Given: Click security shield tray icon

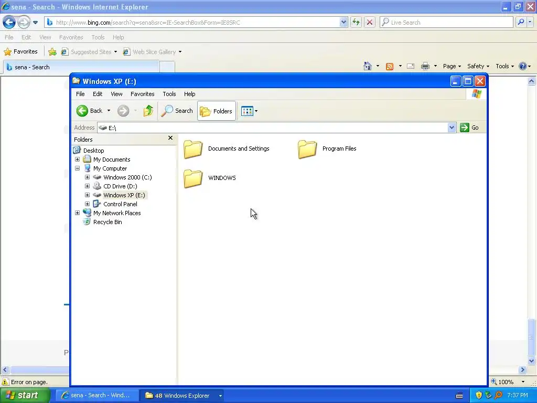Looking at the screenshot, I should (x=479, y=395).
